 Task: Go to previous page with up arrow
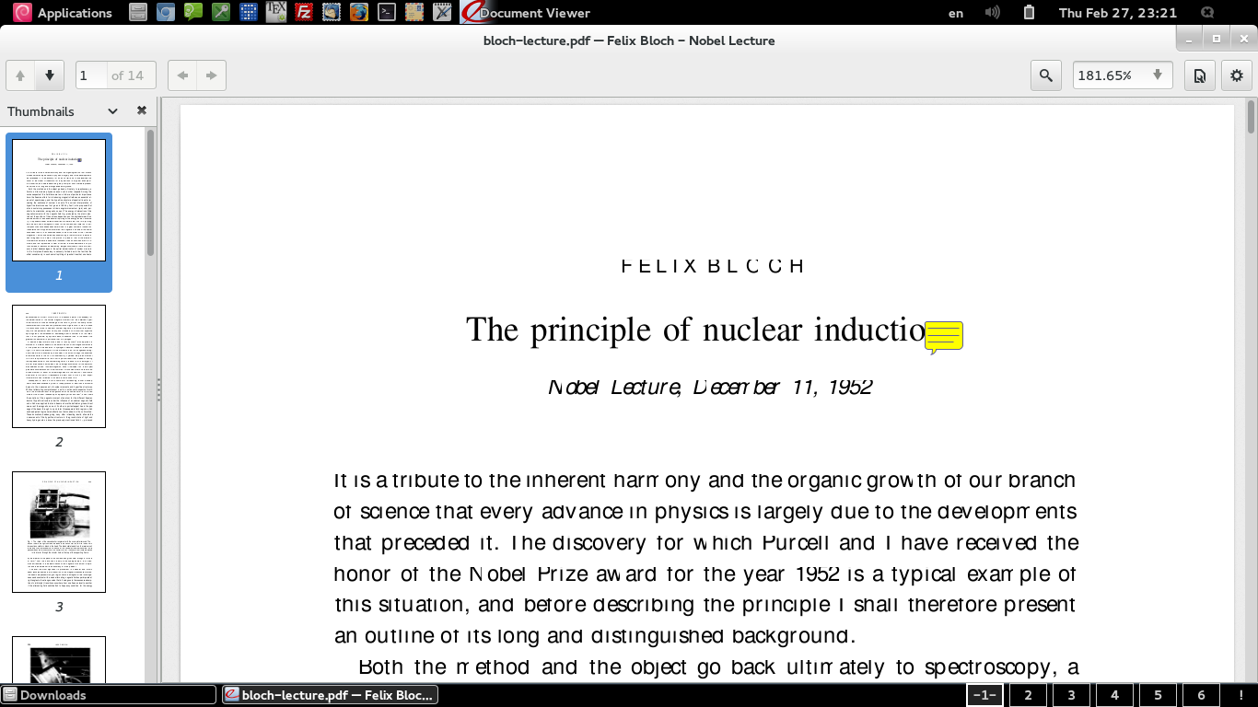click(x=20, y=75)
